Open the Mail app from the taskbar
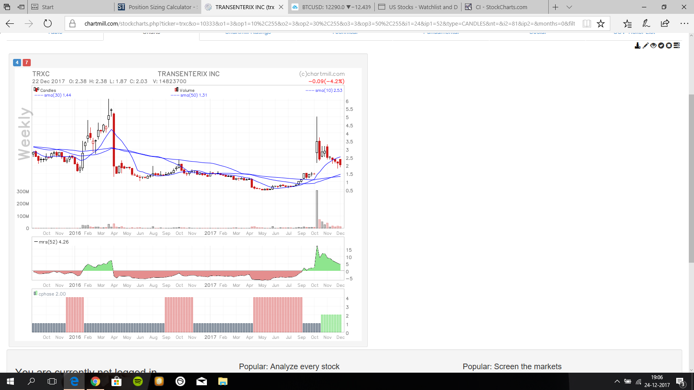Screen dimensions: 694x390 pos(202,381)
